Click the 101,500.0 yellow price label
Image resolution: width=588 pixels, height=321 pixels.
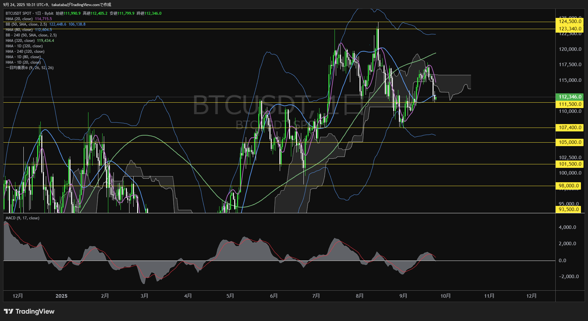(570, 164)
